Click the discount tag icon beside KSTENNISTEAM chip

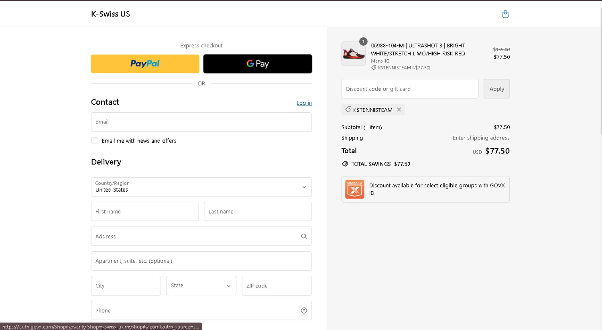pos(348,109)
